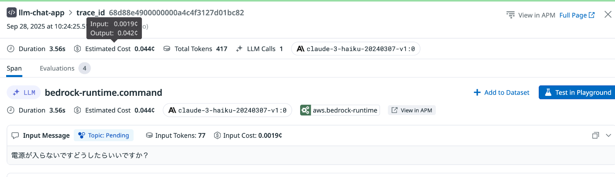Click the Topic: Pending badge
Viewport: 615px width, 177px height.
tap(104, 135)
